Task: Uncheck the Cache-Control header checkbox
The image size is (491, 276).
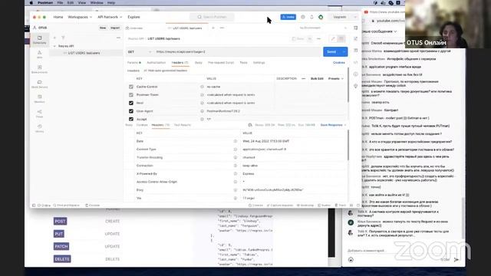Action: click(x=131, y=87)
